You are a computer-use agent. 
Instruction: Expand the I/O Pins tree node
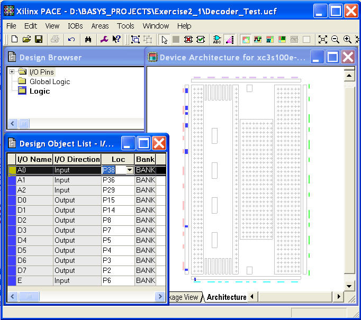[12, 72]
